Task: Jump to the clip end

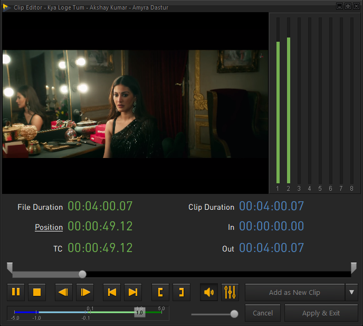Action: (133, 292)
